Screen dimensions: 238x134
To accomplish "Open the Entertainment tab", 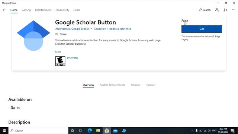I will (x=43, y=10).
